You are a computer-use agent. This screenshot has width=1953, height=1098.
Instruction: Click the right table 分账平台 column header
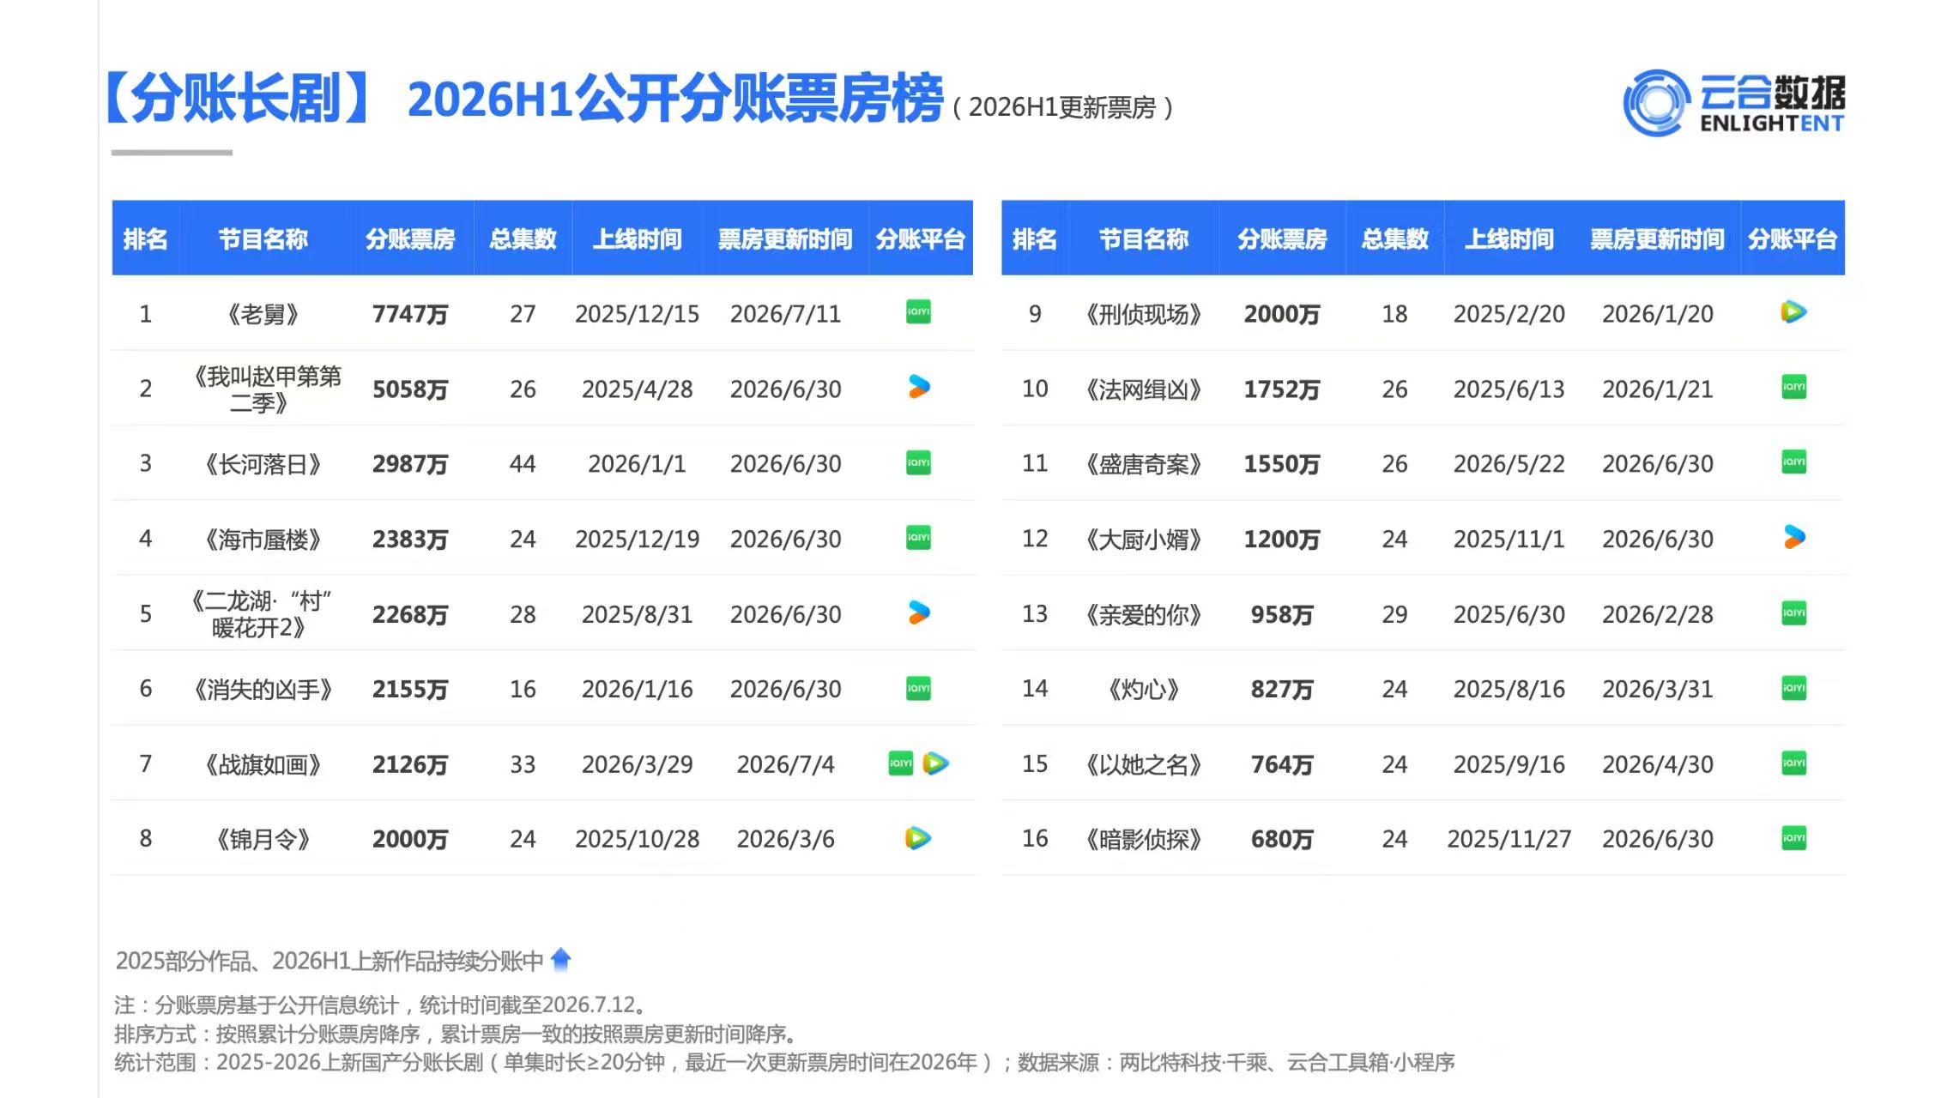click(1793, 238)
